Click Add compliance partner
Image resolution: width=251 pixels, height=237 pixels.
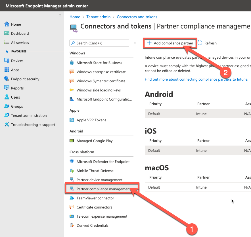pos(170,43)
